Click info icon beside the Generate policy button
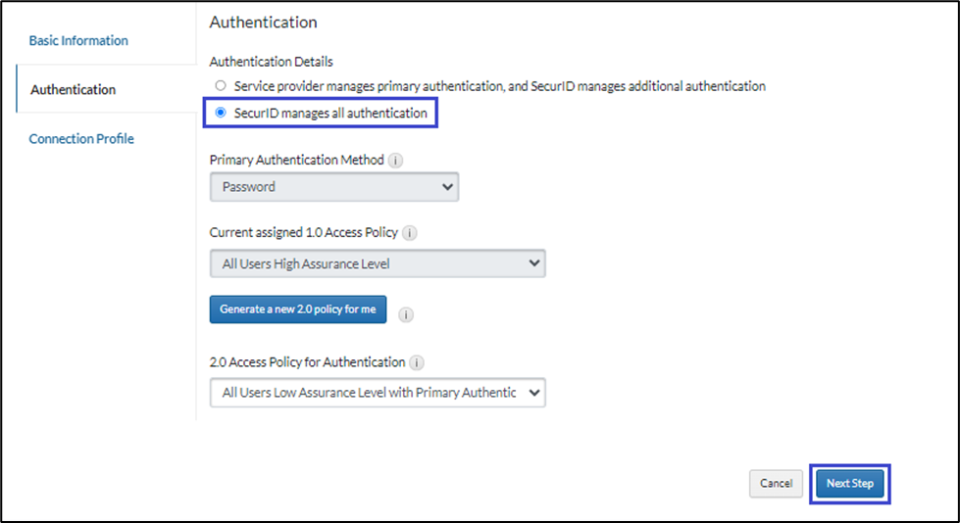The height and width of the screenshot is (523, 960). [406, 314]
